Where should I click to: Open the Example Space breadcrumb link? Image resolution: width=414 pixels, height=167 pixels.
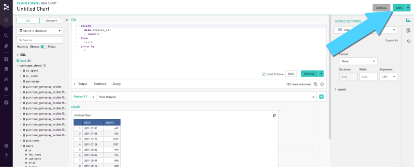28,3
